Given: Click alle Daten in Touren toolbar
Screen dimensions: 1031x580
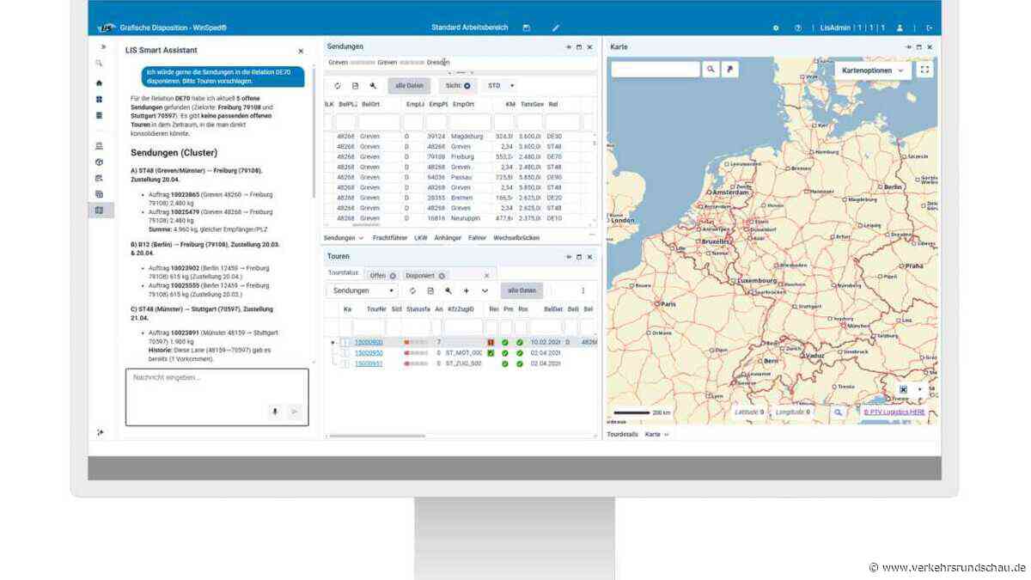Looking at the screenshot, I should [522, 290].
